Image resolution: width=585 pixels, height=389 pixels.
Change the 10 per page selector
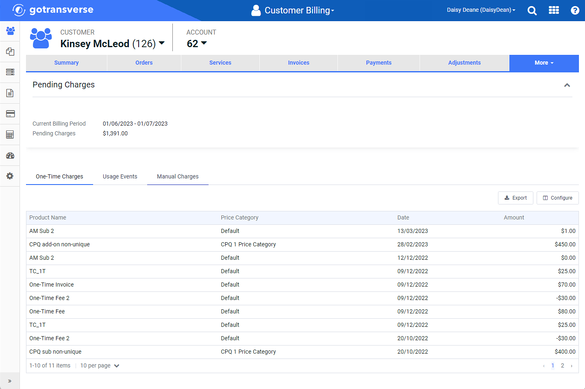[x=100, y=365]
